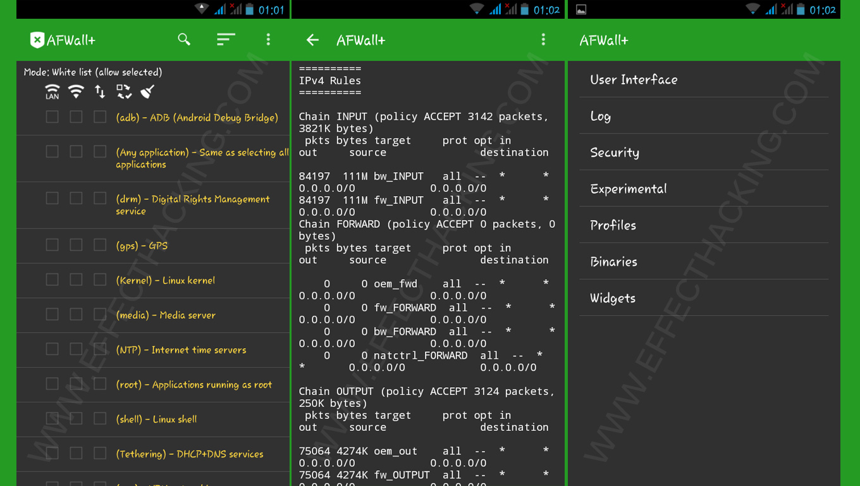Check the mobile data box for (shell) Linux shell
The height and width of the screenshot is (486, 860).
100,419
